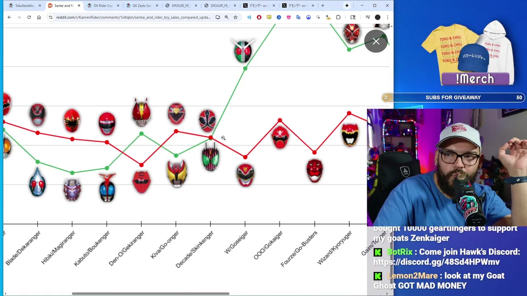The image size is (527, 296).
Task: Click the 'W/Goseiger' axis label
Action: [236, 242]
